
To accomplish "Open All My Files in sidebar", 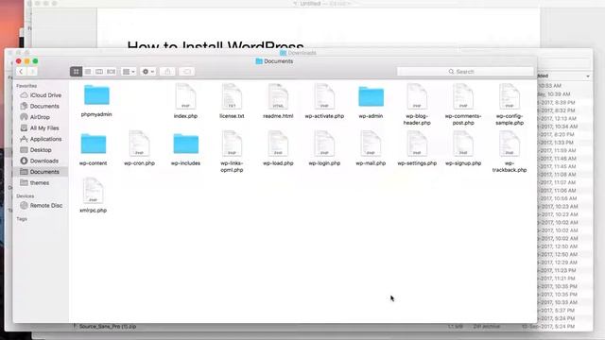I will coord(41,128).
